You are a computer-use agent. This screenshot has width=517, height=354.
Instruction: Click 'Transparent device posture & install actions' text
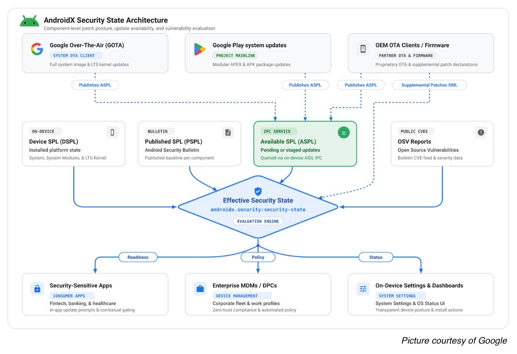tap(419, 310)
